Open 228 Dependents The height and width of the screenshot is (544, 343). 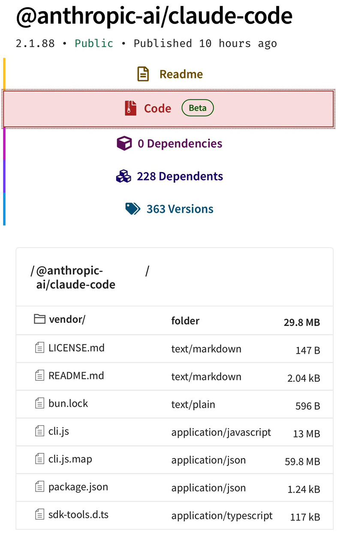pos(180,176)
